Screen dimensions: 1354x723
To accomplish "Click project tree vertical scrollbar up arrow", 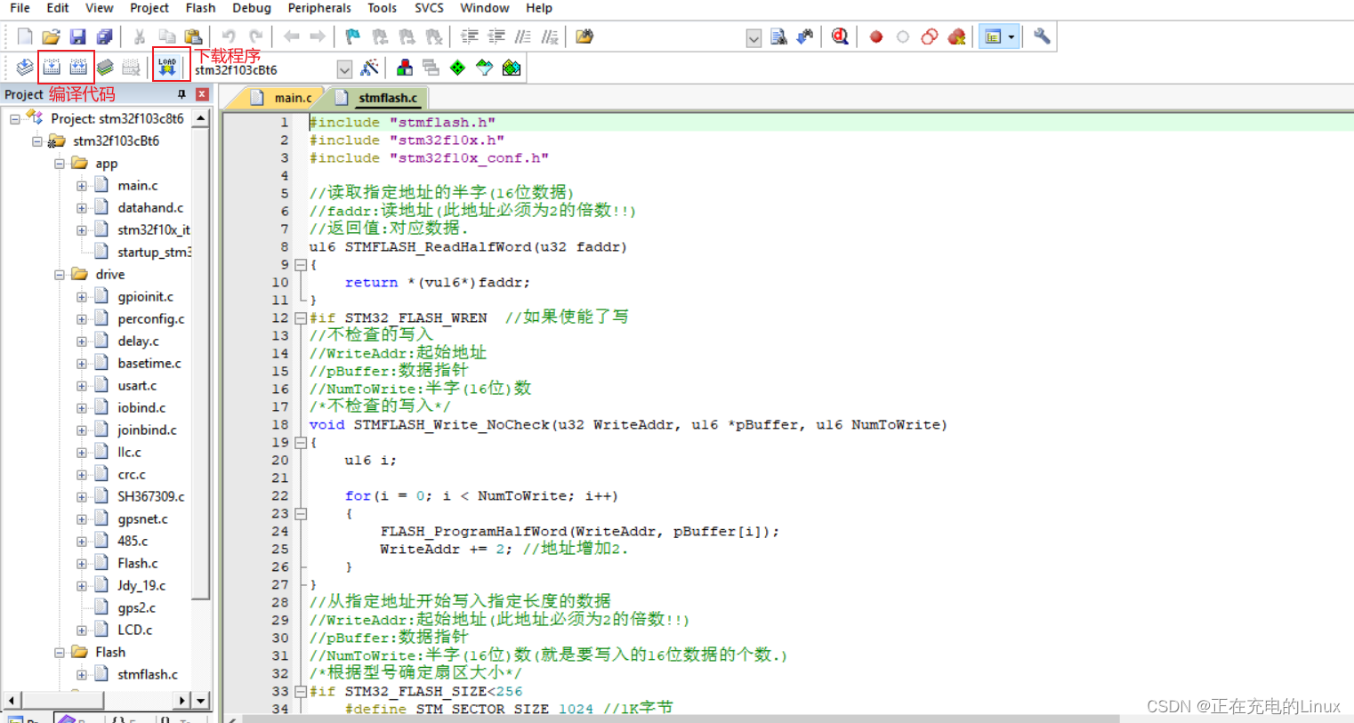I will (201, 118).
